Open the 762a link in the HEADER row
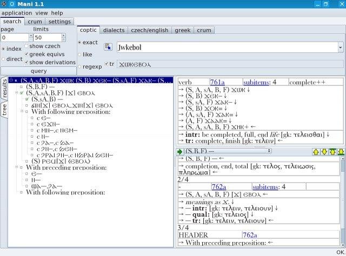The height and width of the screenshot is (256, 346). [x=250, y=235]
